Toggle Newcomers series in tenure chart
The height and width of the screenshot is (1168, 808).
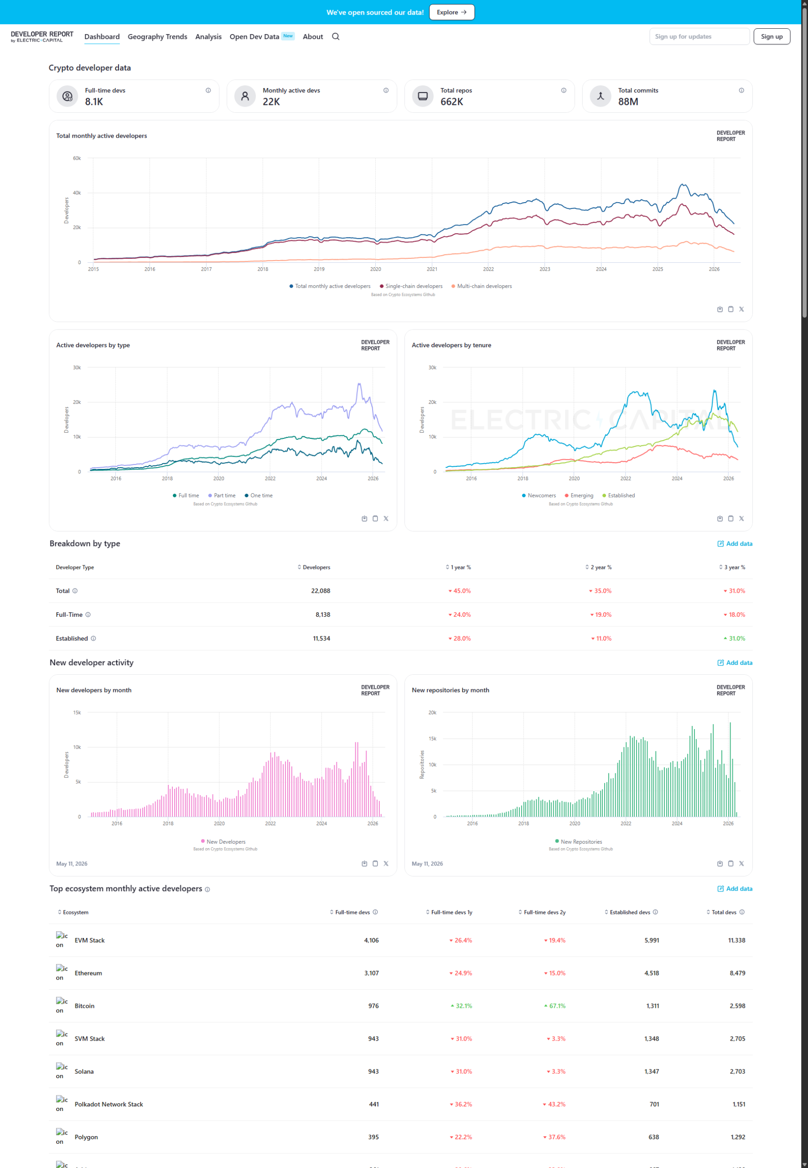[x=539, y=495]
